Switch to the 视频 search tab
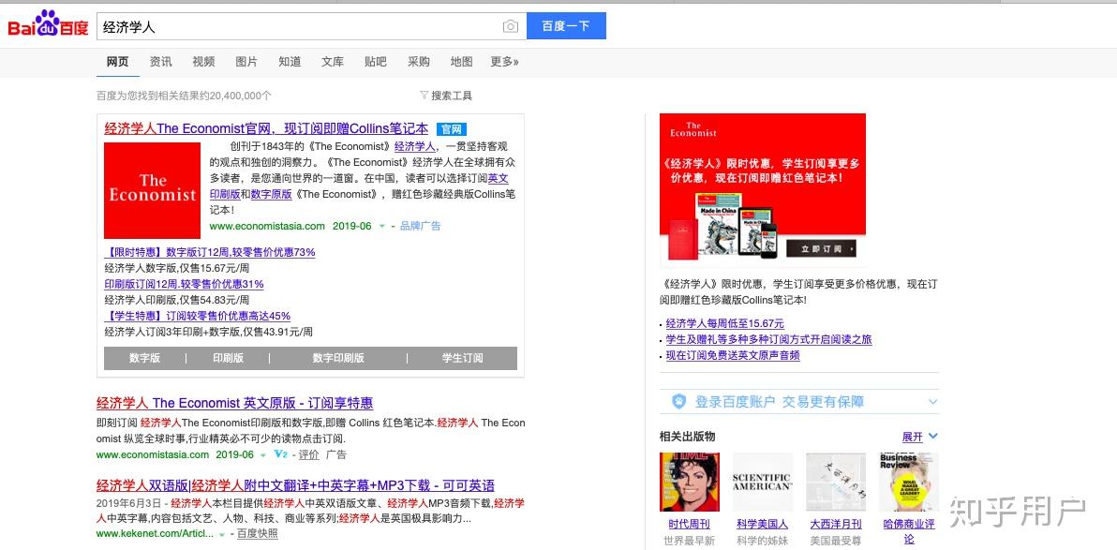This screenshot has width=1117, height=550. 203,62
